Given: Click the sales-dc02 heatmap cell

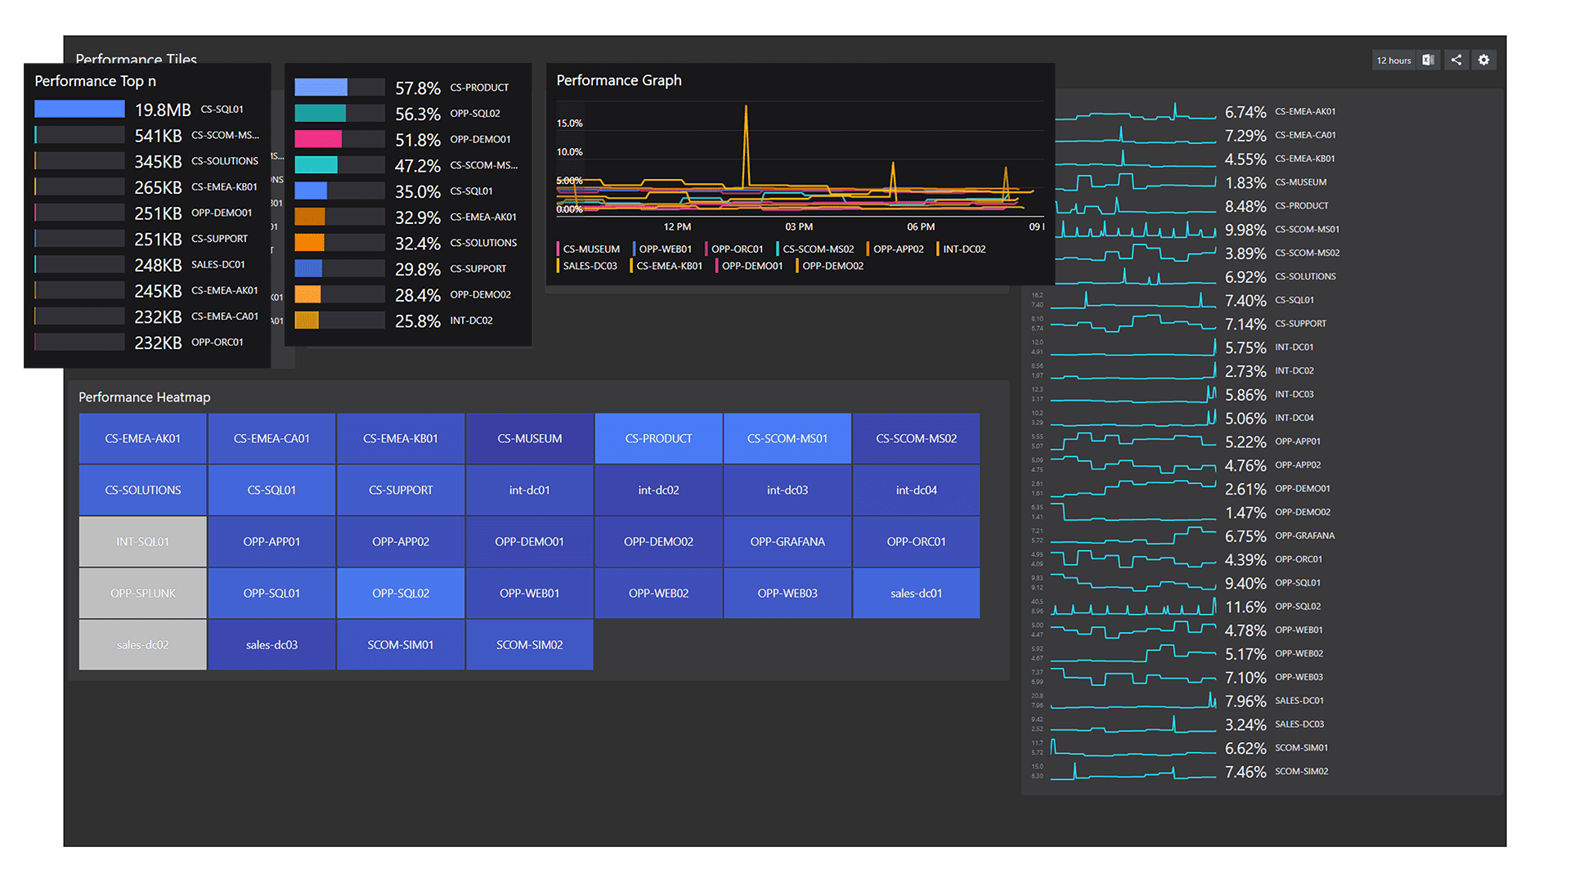Looking at the screenshot, I should (x=142, y=644).
